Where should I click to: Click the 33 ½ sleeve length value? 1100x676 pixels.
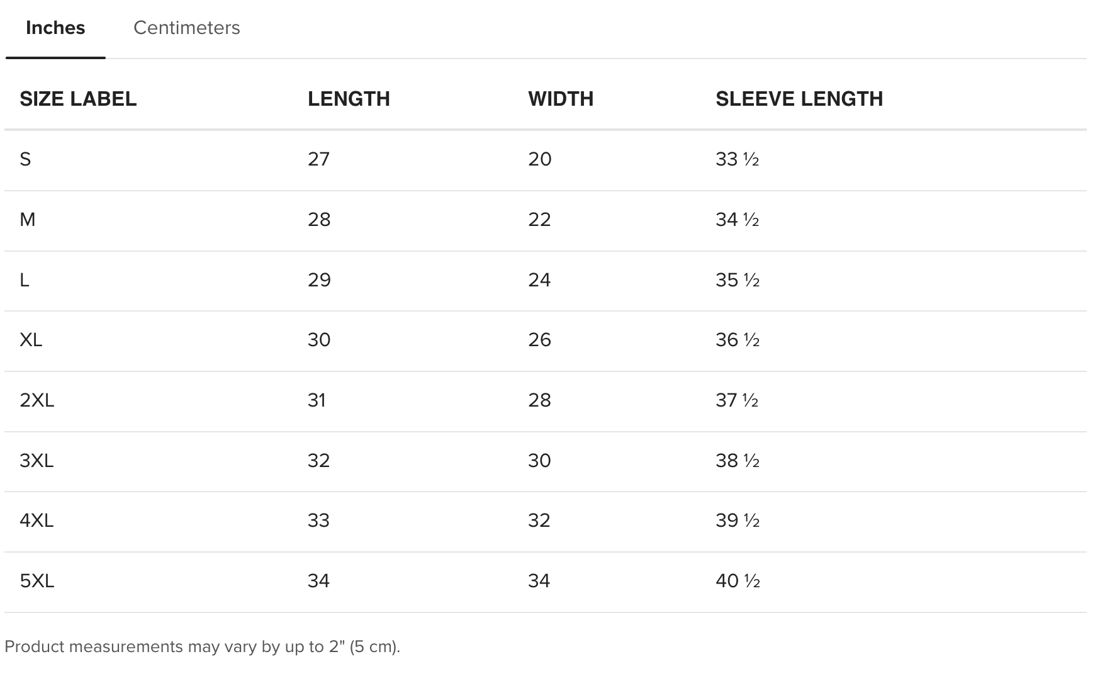click(x=737, y=159)
